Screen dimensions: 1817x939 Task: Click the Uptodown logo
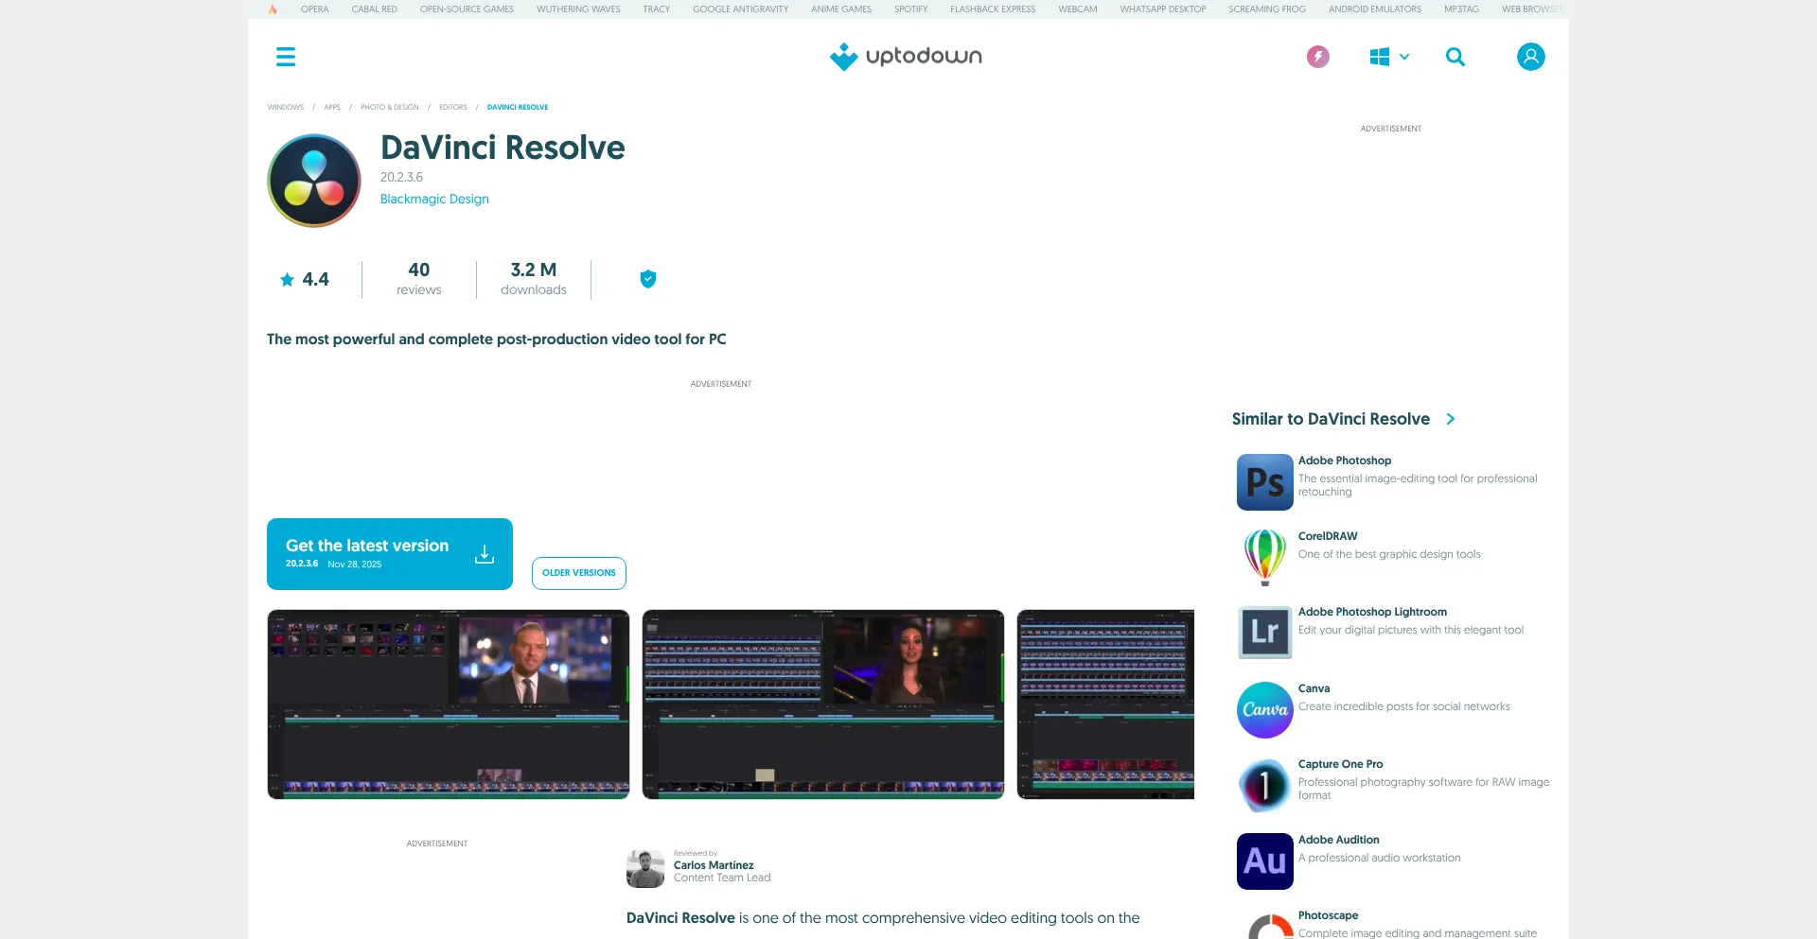coord(906,57)
